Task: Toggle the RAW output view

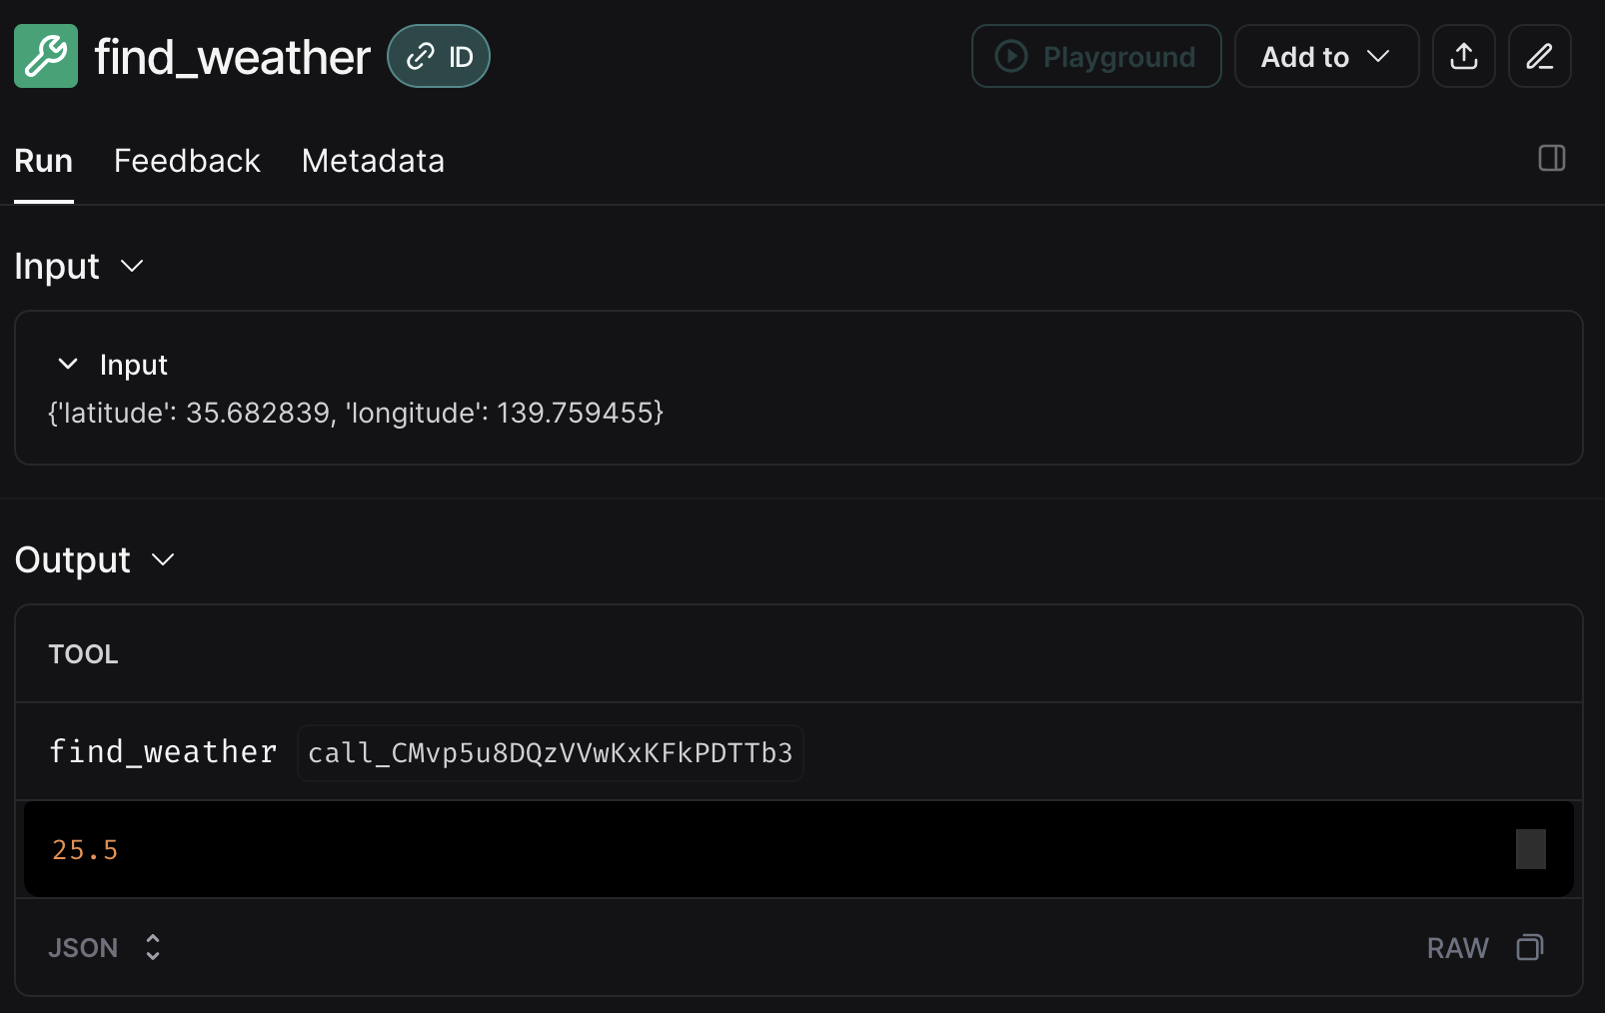Action: coord(1457,947)
